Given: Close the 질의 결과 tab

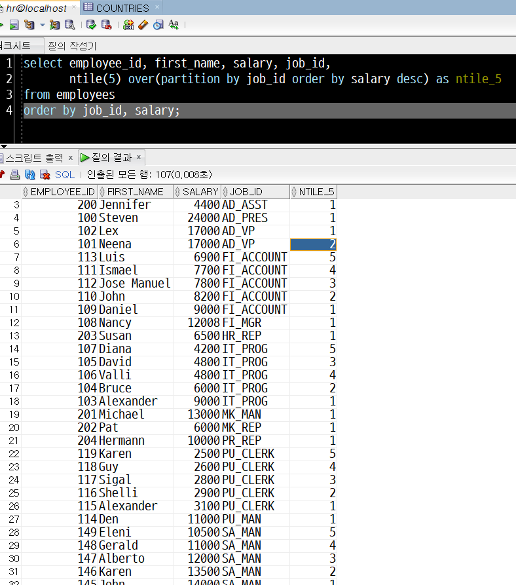Looking at the screenshot, I should pyautogui.click(x=139, y=158).
